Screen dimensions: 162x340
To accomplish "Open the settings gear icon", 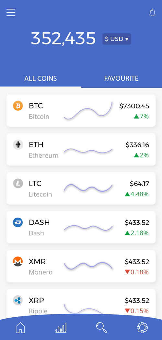I will [x=142, y=327].
